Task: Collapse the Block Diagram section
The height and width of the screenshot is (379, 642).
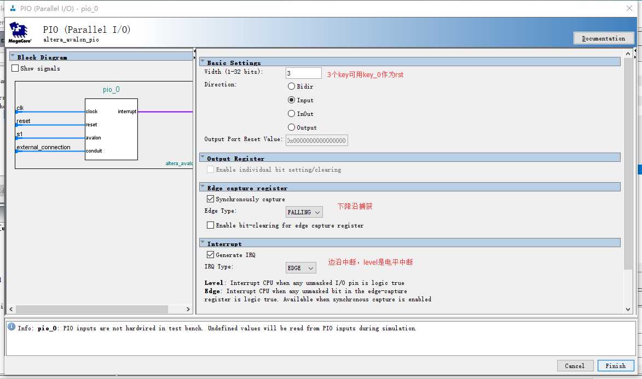Action: (13, 56)
